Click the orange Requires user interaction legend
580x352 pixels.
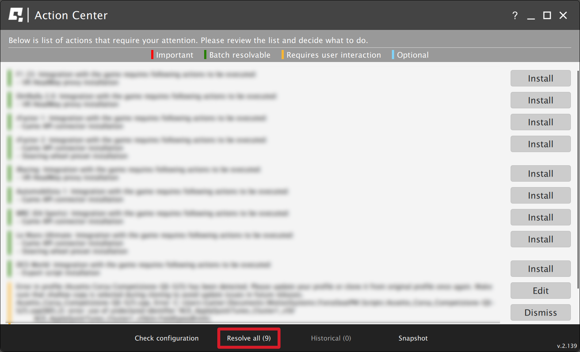click(333, 55)
